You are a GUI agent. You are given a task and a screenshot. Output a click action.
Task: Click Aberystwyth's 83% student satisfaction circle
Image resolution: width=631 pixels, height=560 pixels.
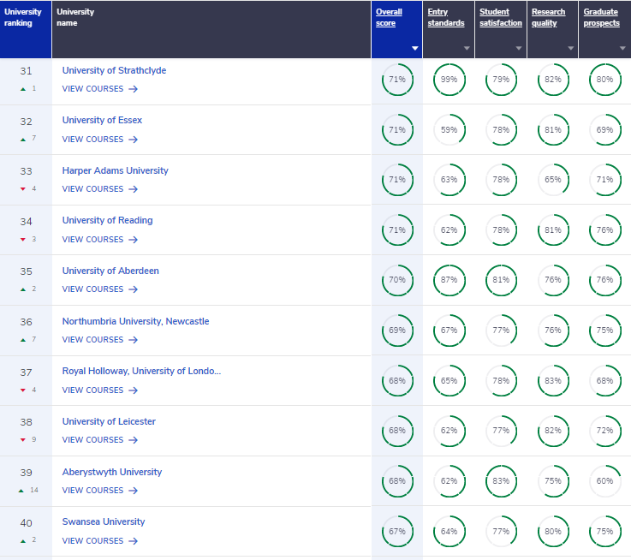[501, 481]
